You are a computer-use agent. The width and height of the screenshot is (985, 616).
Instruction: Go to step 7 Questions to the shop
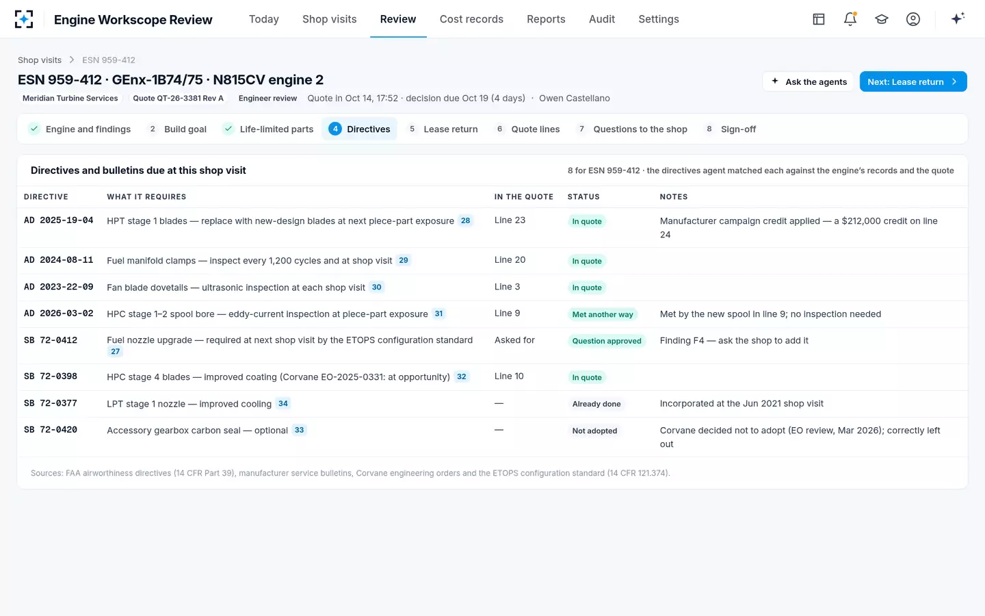632,129
